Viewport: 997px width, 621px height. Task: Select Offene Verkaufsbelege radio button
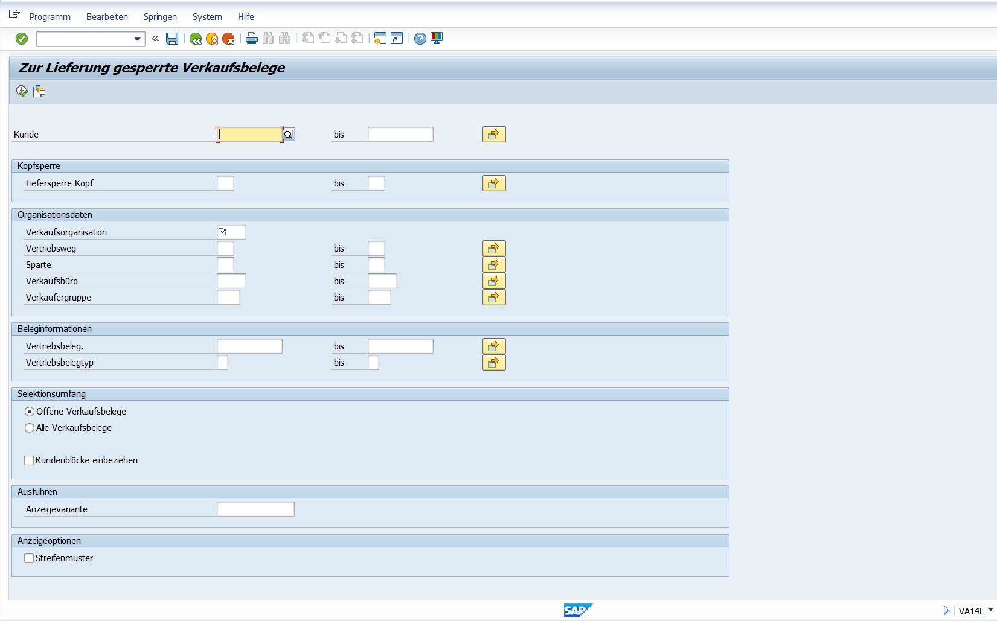click(30, 412)
